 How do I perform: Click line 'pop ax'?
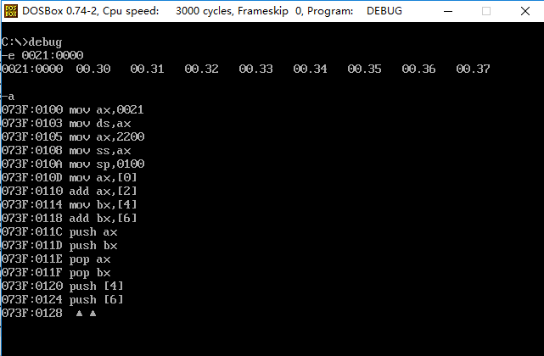[56, 259]
